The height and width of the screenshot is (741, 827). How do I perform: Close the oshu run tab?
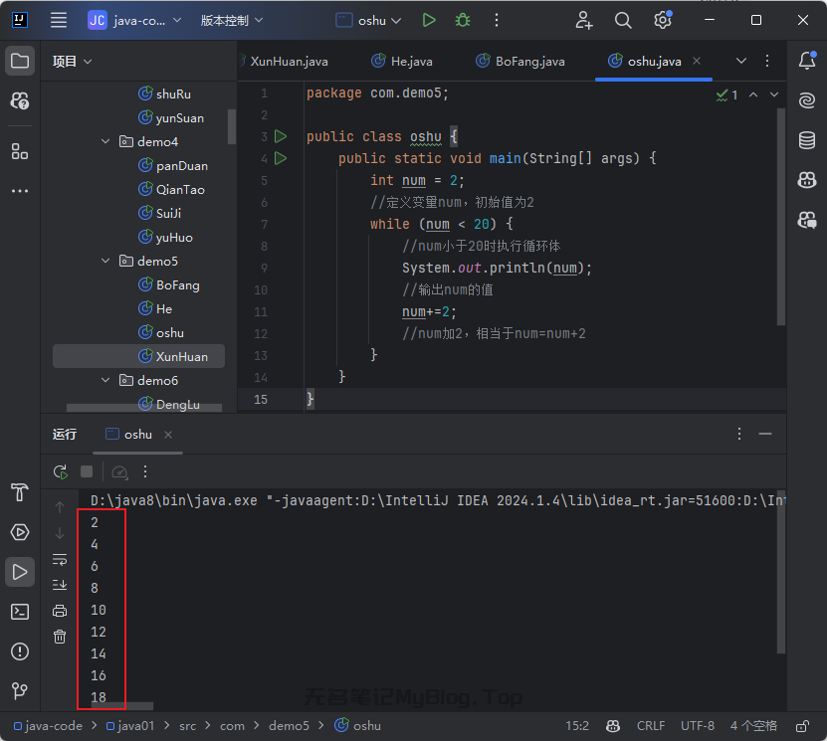coord(168,435)
